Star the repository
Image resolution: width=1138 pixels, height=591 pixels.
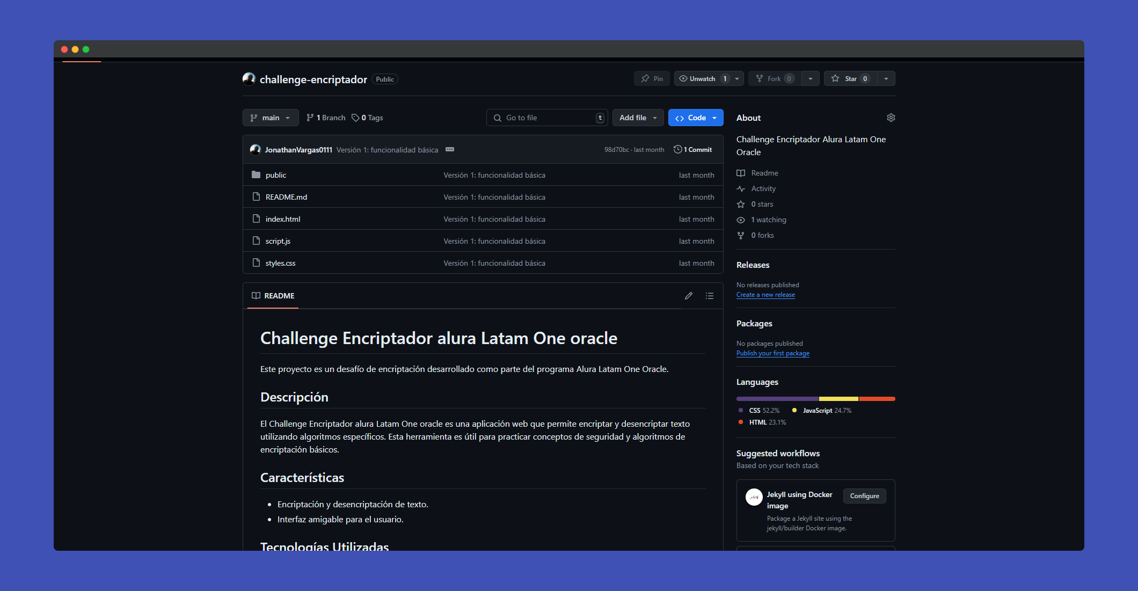[851, 79]
